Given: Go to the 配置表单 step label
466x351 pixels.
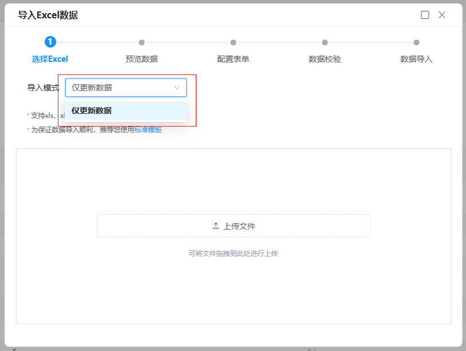Looking at the screenshot, I should tap(233, 59).
